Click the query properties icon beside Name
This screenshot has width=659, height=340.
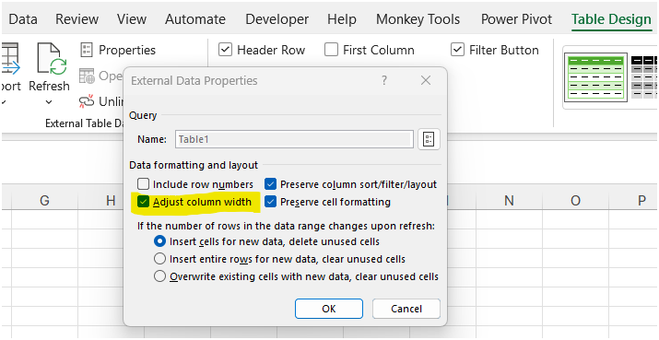(x=429, y=139)
